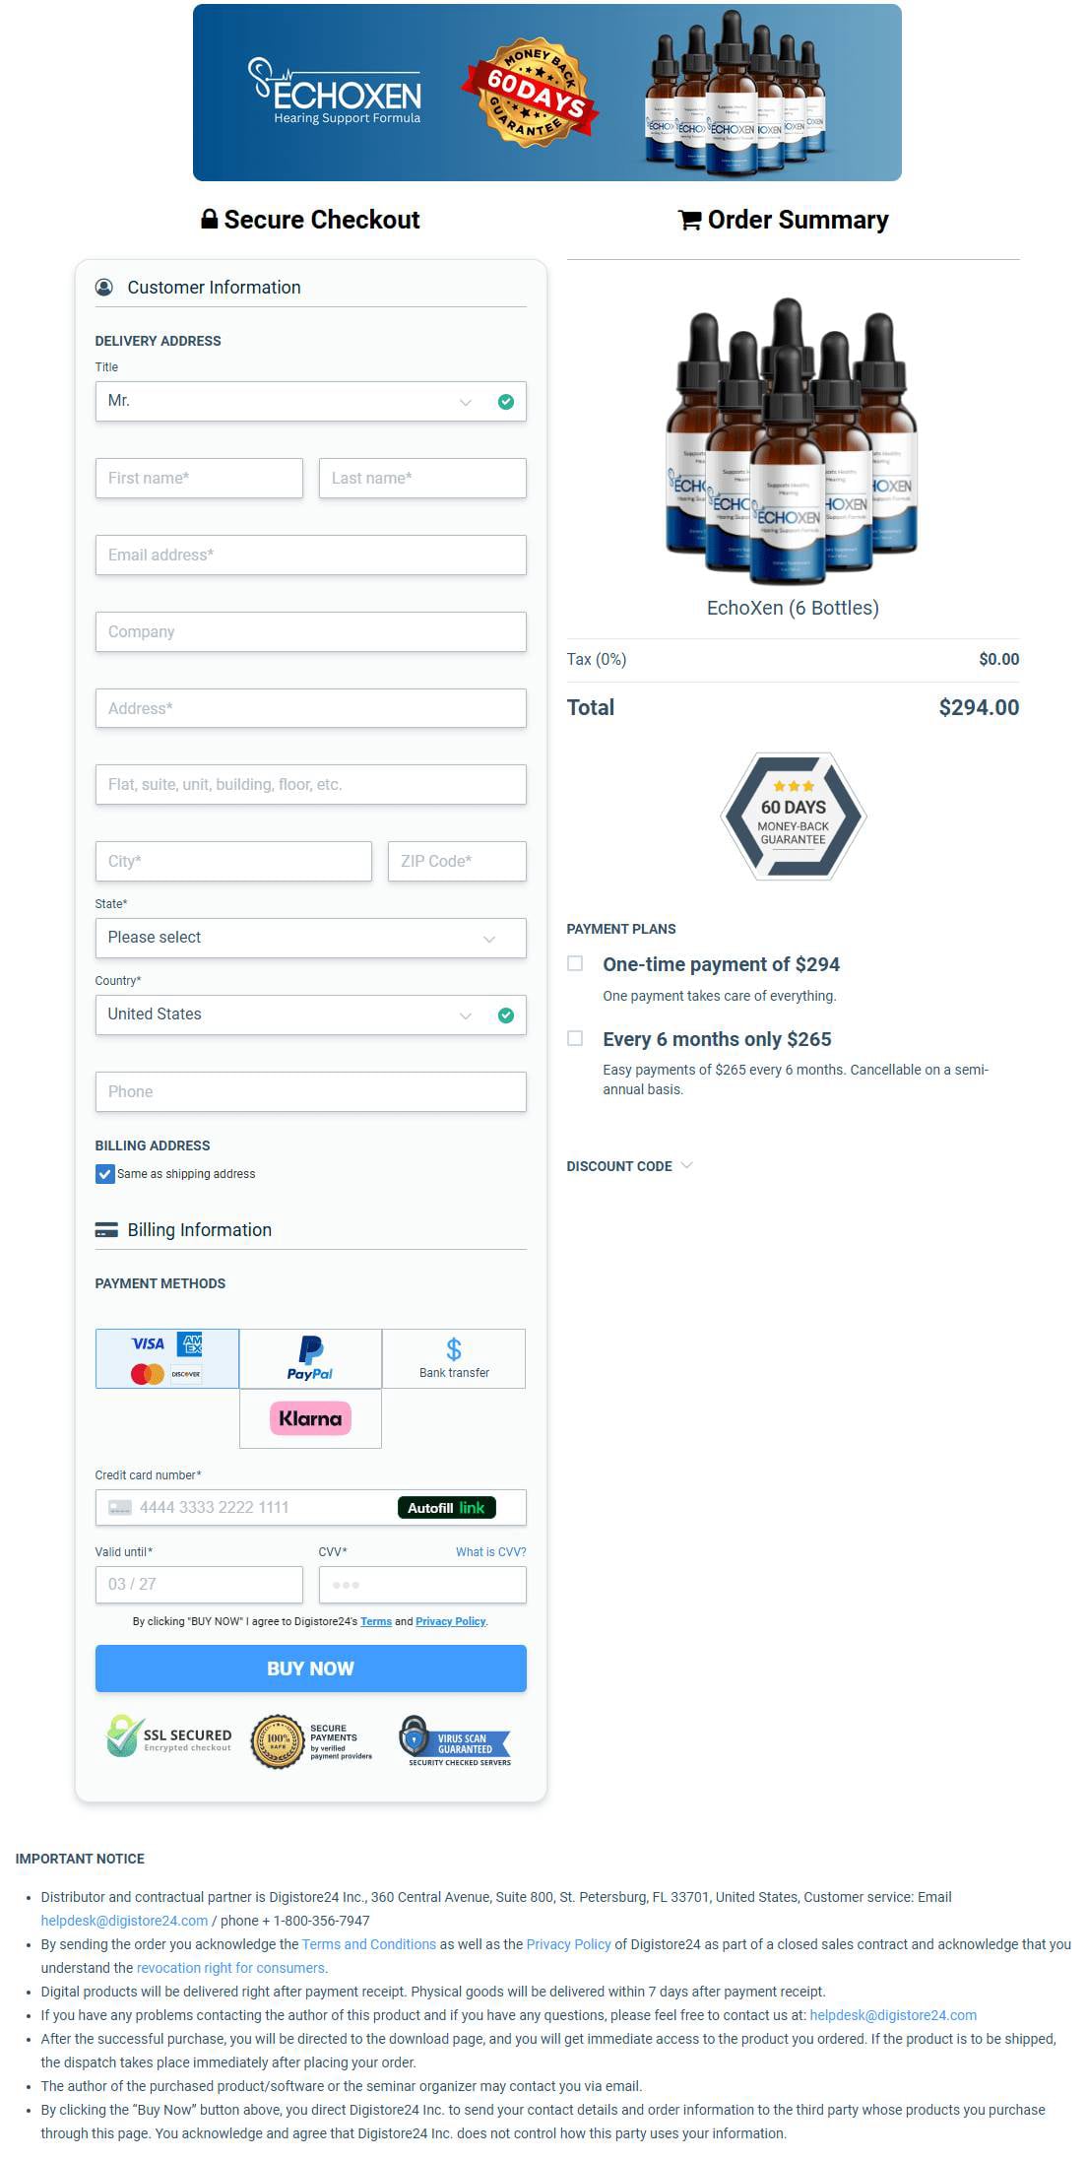Click the BUY NOW button
The width and height of the screenshot is (1087, 2159).
tap(311, 1668)
